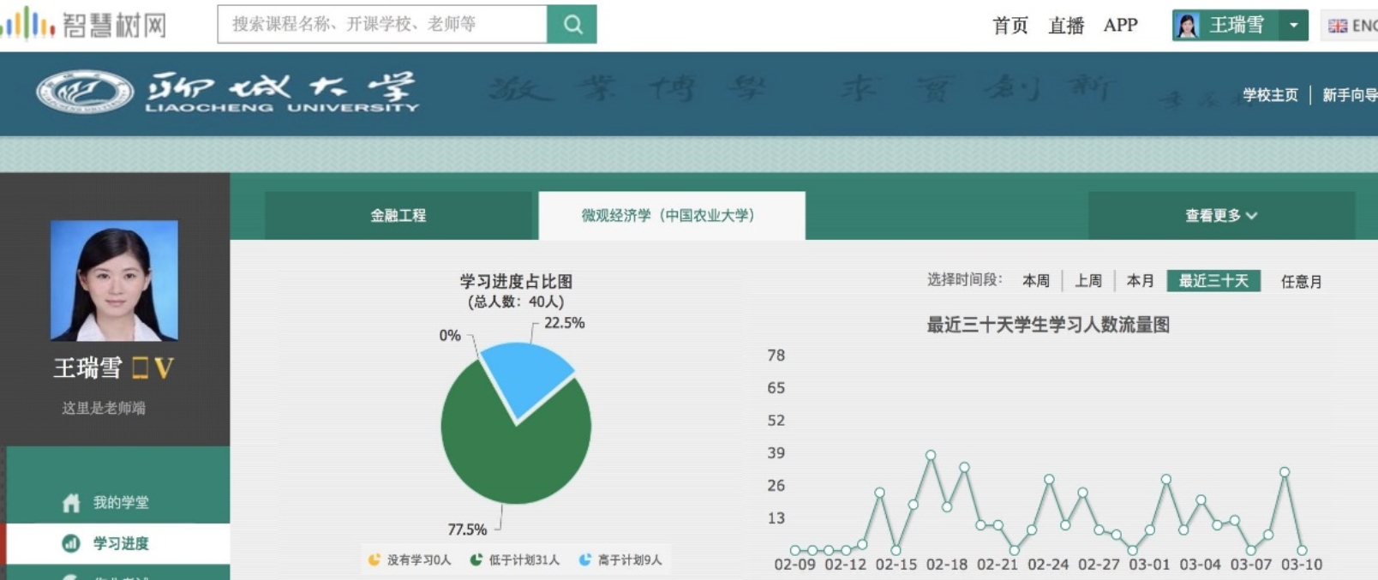Click the chart icon beside 学习进度
1378x580 pixels.
pyautogui.click(x=71, y=543)
